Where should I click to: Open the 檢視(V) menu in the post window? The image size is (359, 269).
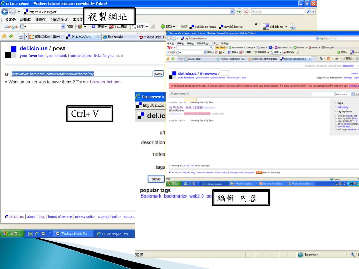pyautogui.click(x=41, y=20)
